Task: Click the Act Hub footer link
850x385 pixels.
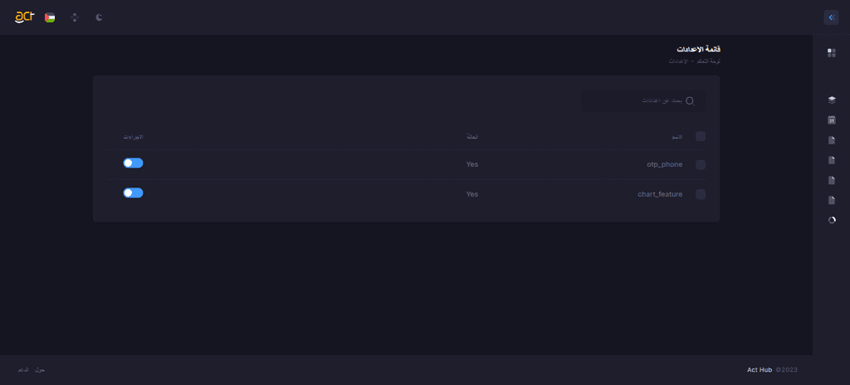Action: (759, 370)
